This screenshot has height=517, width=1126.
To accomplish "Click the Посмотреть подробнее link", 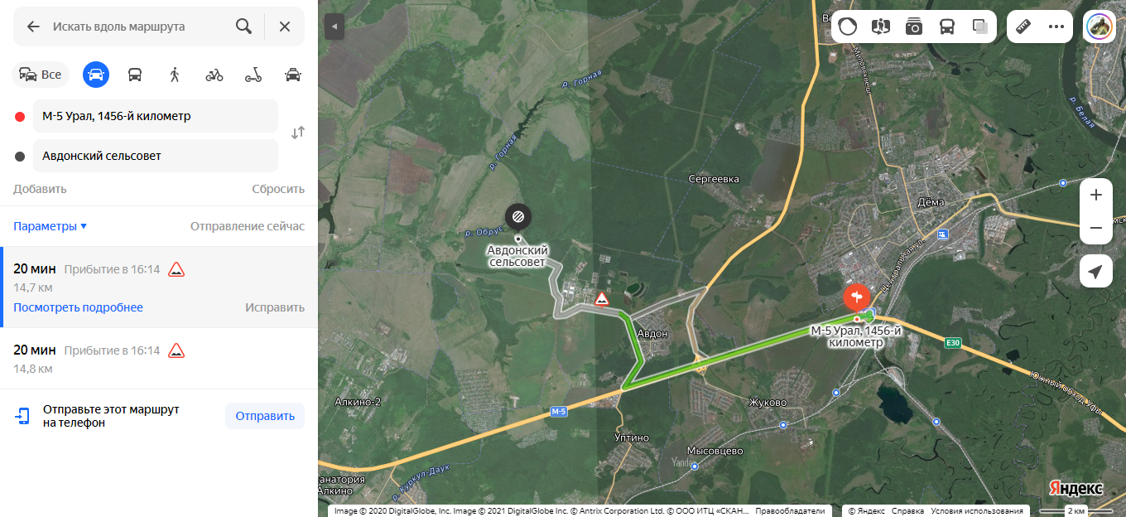I will (78, 307).
